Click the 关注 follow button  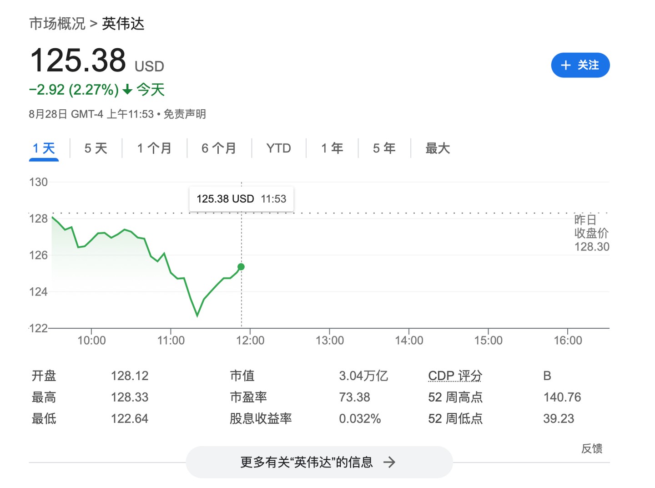[x=580, y=65]
